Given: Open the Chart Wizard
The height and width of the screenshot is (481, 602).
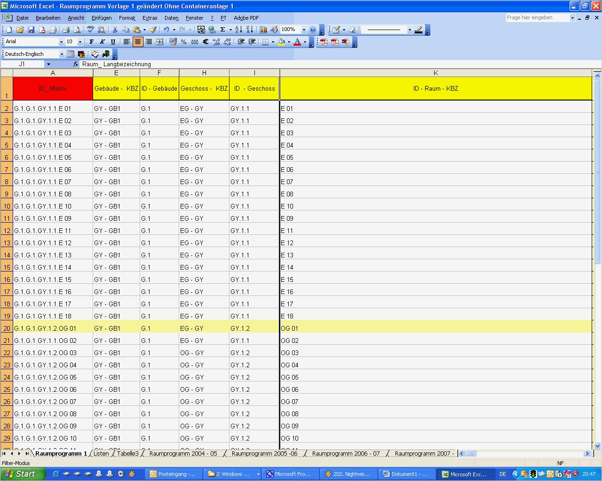Looking at the screenshot, I should 263,30.
